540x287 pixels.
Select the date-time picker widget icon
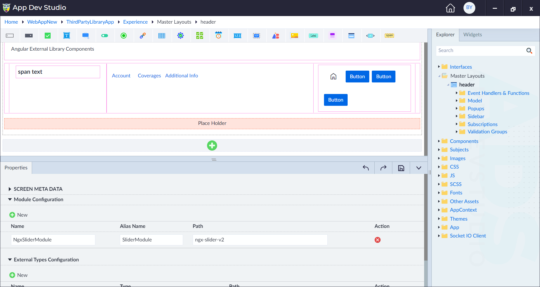point(219,35)
